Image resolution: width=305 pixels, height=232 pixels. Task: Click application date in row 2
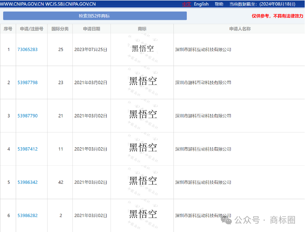coord(91,82)
